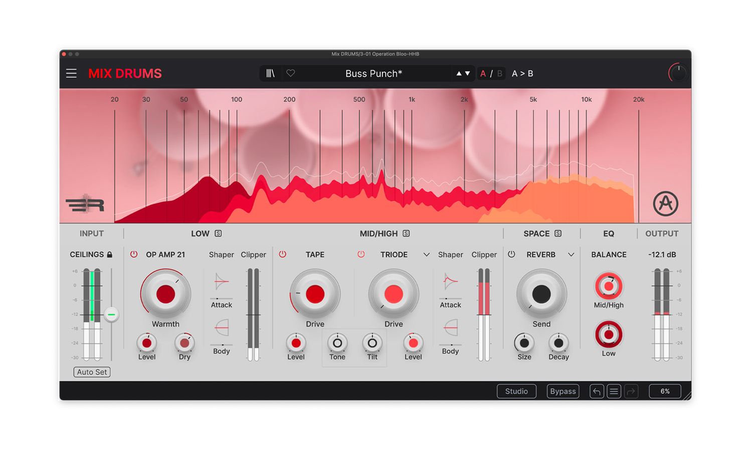Click the MID/HIGH Clipper meter
The width and height of the screenshot is (752, 451).
(484, 315)
